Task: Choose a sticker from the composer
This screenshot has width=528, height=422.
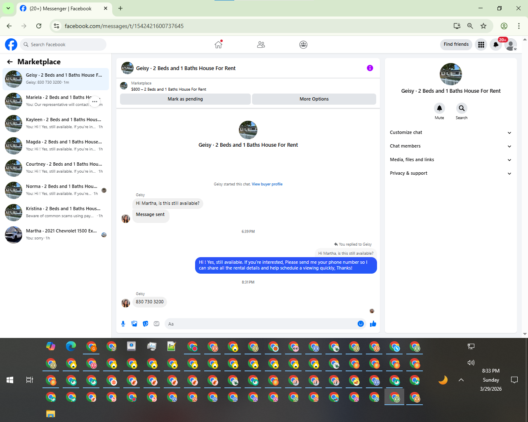Action: 145,324
